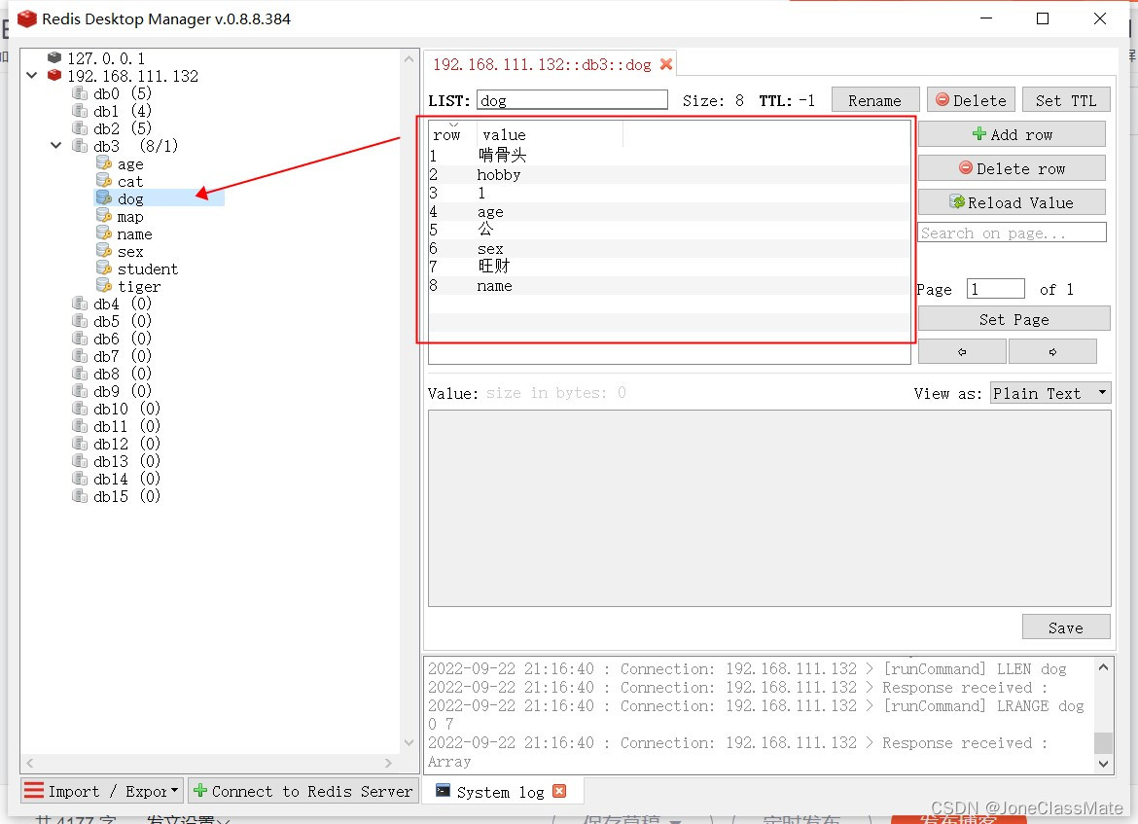Screen dimensions: 1138x824
Task: Click the Delete row button
Action: pyautogui.click(x=1012, y=168)
